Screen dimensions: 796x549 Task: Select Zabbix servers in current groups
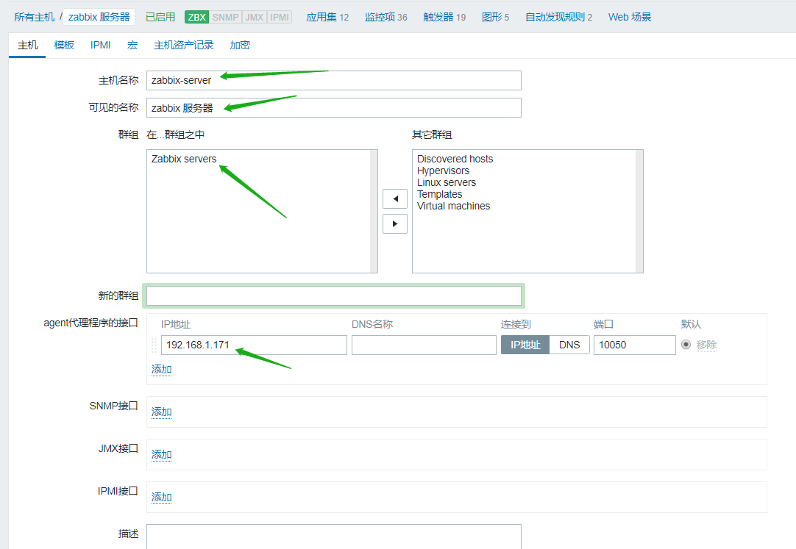(184, 159)
